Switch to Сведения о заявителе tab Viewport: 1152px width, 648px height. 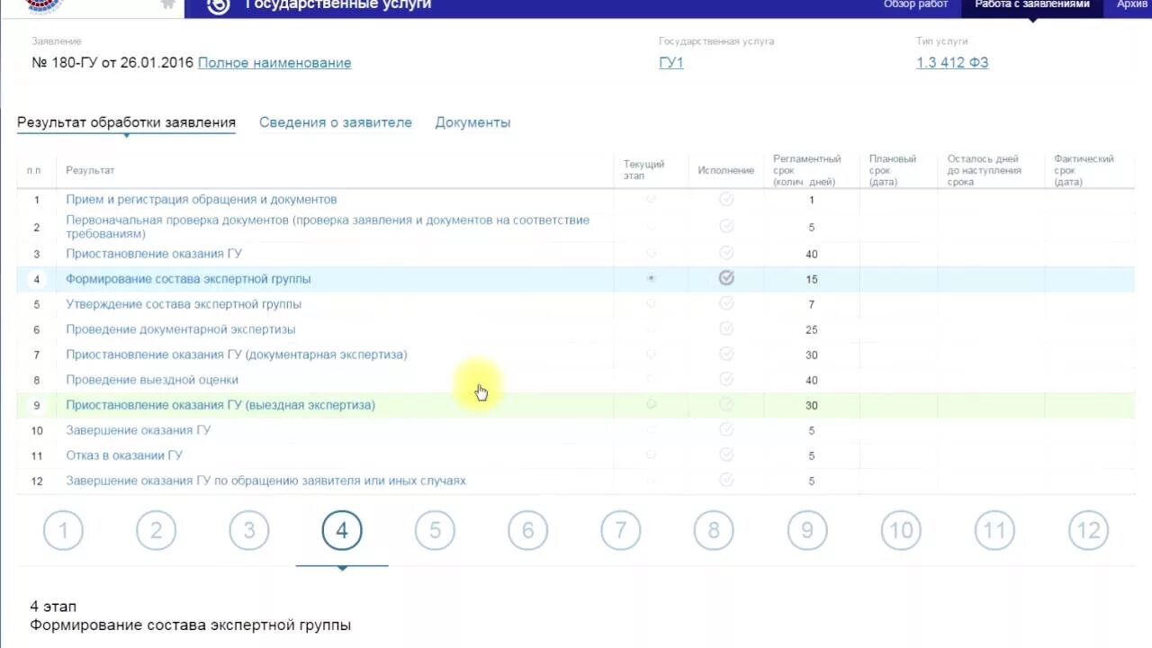click(336, 122)
